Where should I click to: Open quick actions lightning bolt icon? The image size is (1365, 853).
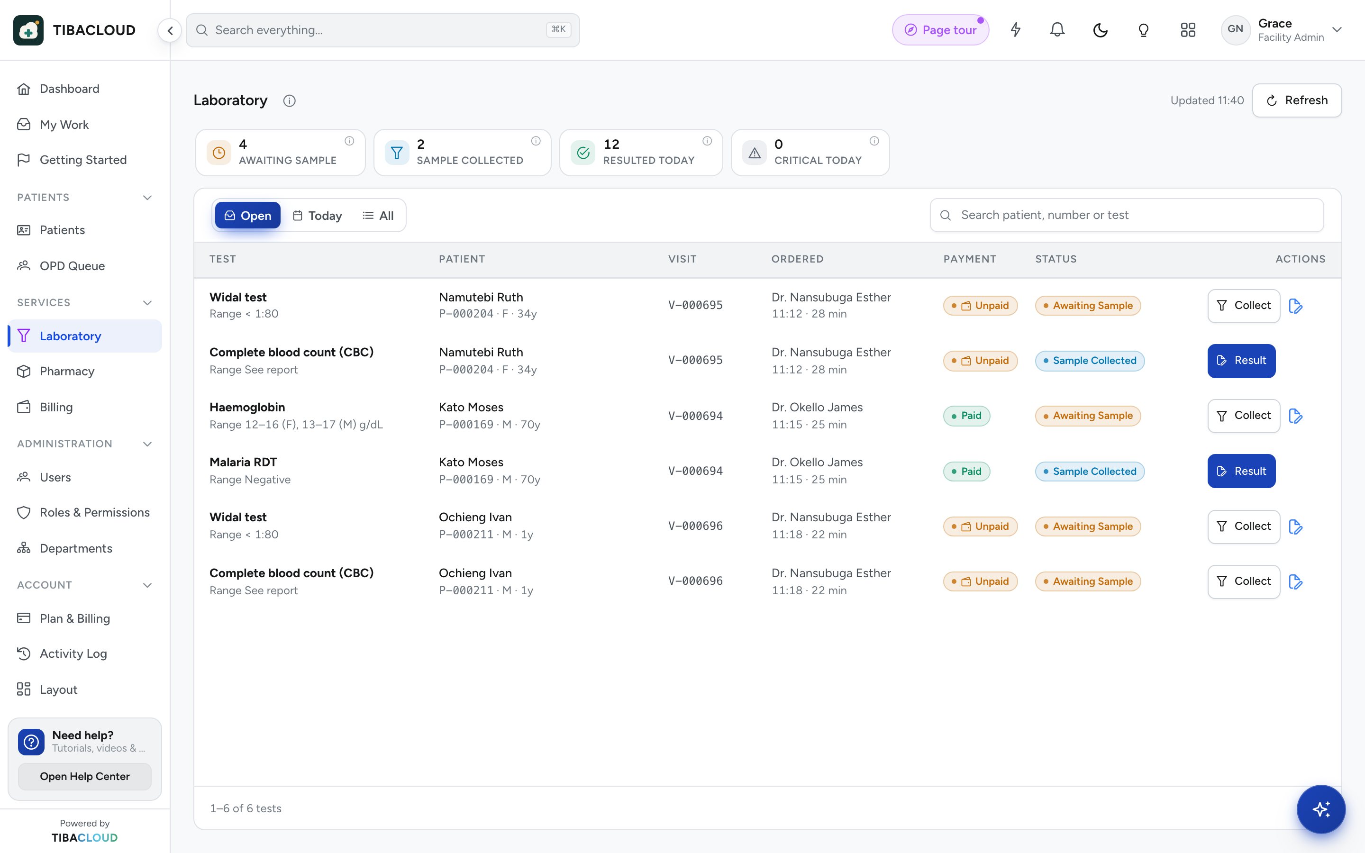(x=1015, y=30)
